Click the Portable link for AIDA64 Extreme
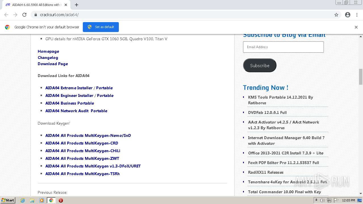Screen dimensions: 363x204 pos(104,88)
